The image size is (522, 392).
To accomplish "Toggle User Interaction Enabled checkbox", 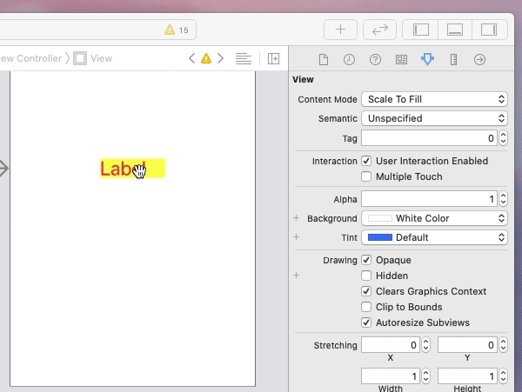I will point(366,161).
